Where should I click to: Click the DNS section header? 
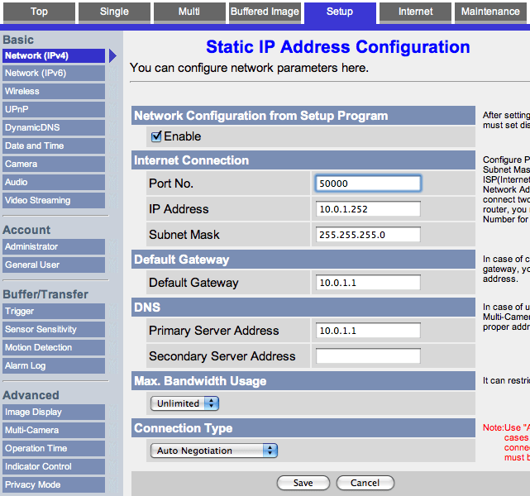tap(303, 308)
